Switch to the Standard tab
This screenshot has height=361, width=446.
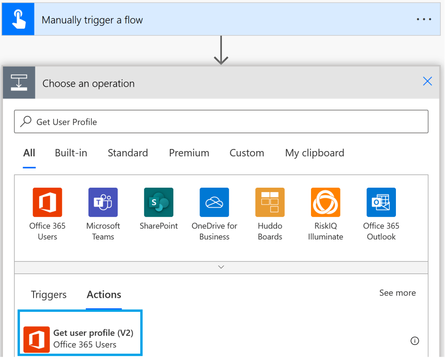[x=128, y=153]
